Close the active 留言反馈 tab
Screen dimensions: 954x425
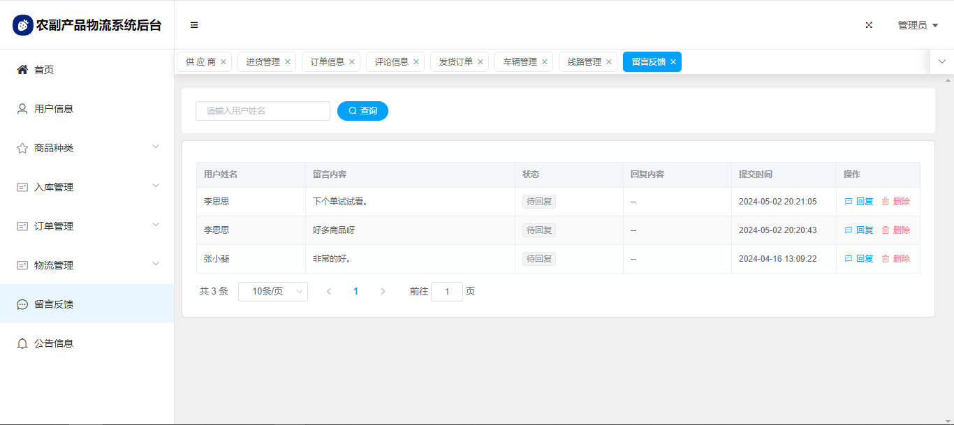click(673, 62)
